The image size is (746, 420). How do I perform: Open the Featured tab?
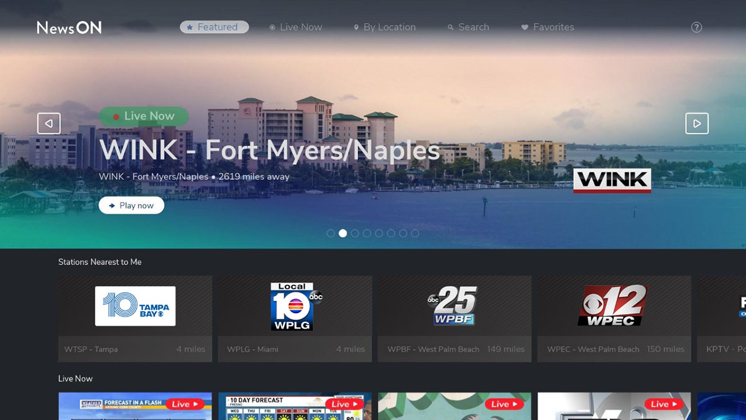(x=214, y=27)
